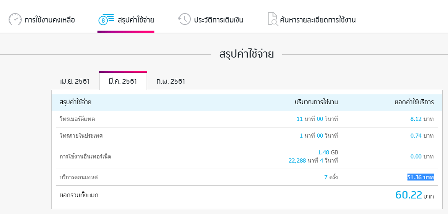The image size is (448, 214).
Task: Click the การใช้งานอินเทอร์เน็ต row label
Action: (86, 156)
